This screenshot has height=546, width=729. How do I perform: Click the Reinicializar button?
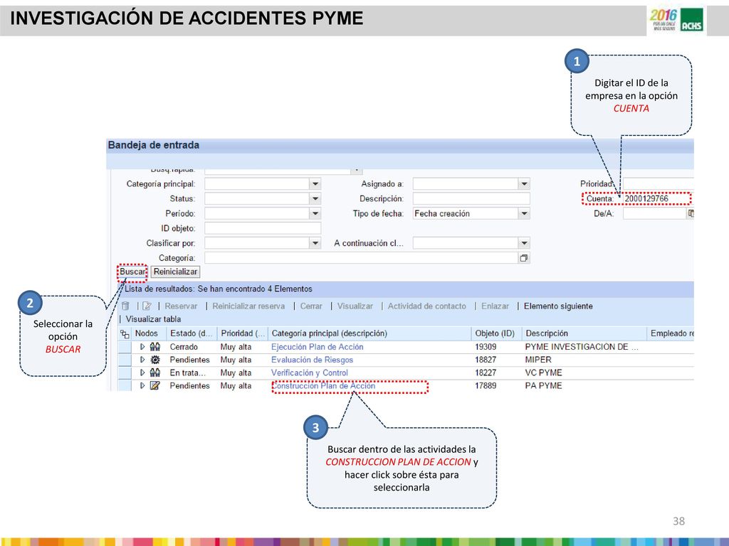coord(176,272)
